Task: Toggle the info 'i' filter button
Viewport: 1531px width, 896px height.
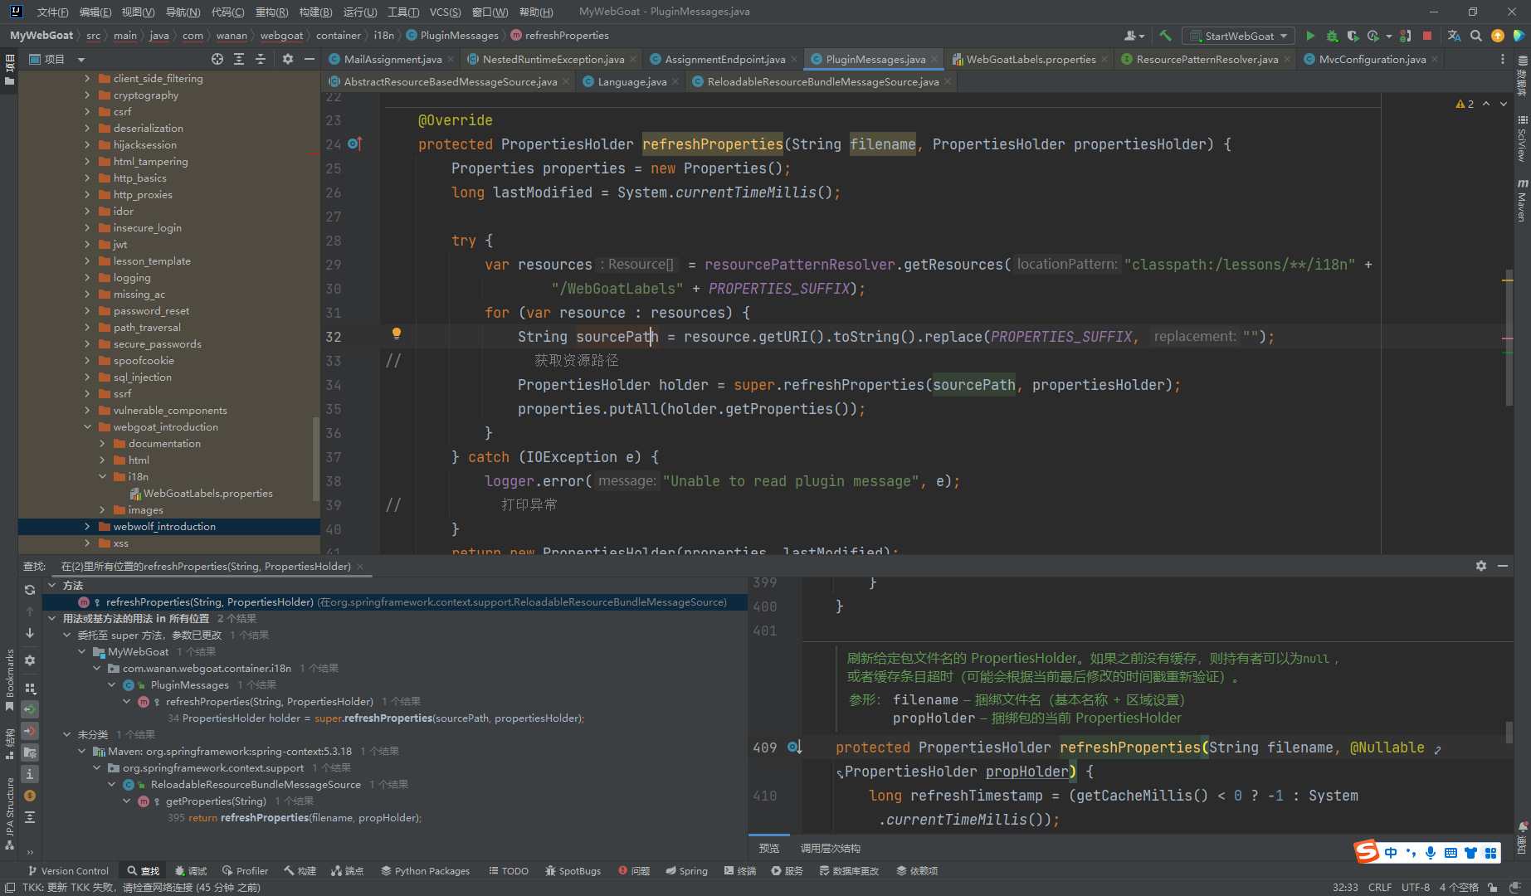Action: [30, 774]
